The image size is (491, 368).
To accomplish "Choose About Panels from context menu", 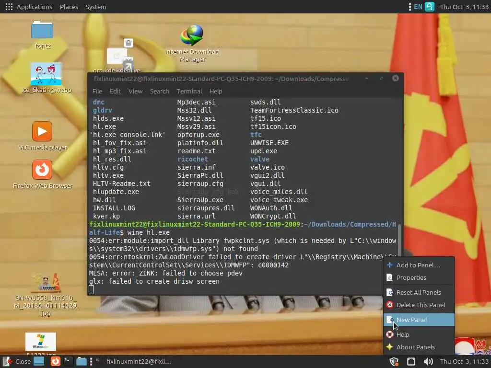I will pyautogui.click(x=419, y=347).
